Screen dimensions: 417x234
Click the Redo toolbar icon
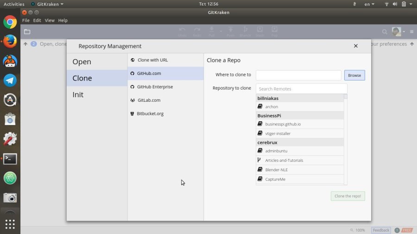197,31
